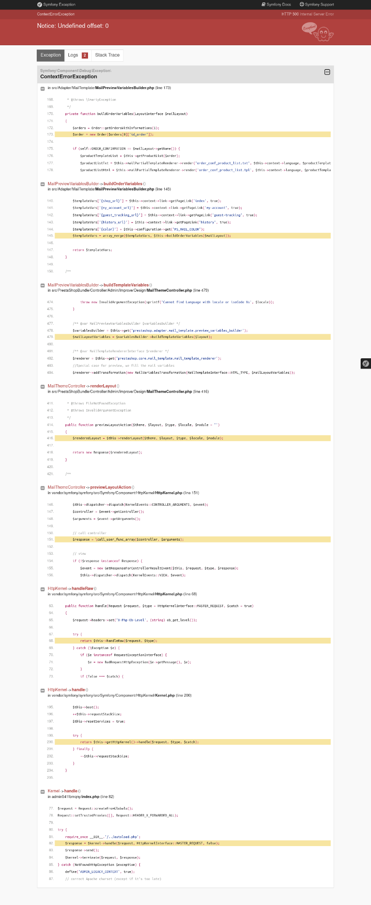Collapse the ContextErrorException block using the top-right minus icon

327,72
